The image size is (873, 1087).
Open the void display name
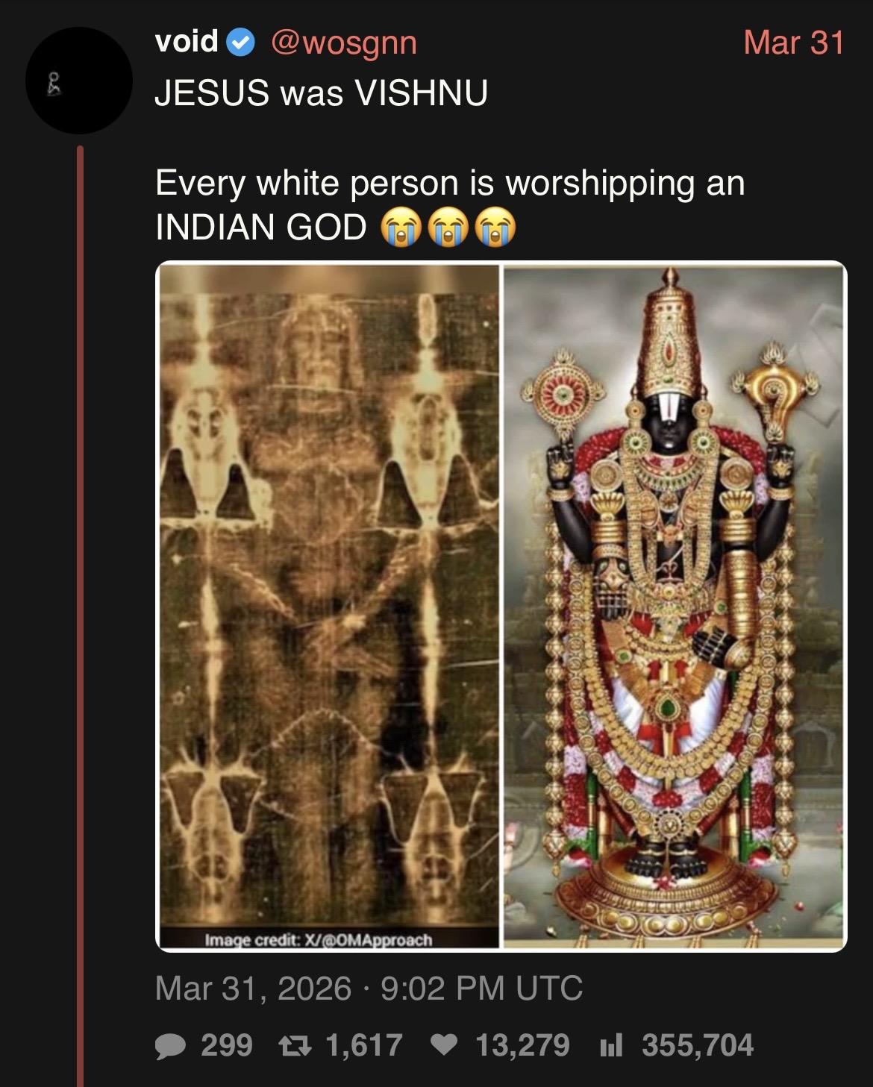tap(187, 42)
